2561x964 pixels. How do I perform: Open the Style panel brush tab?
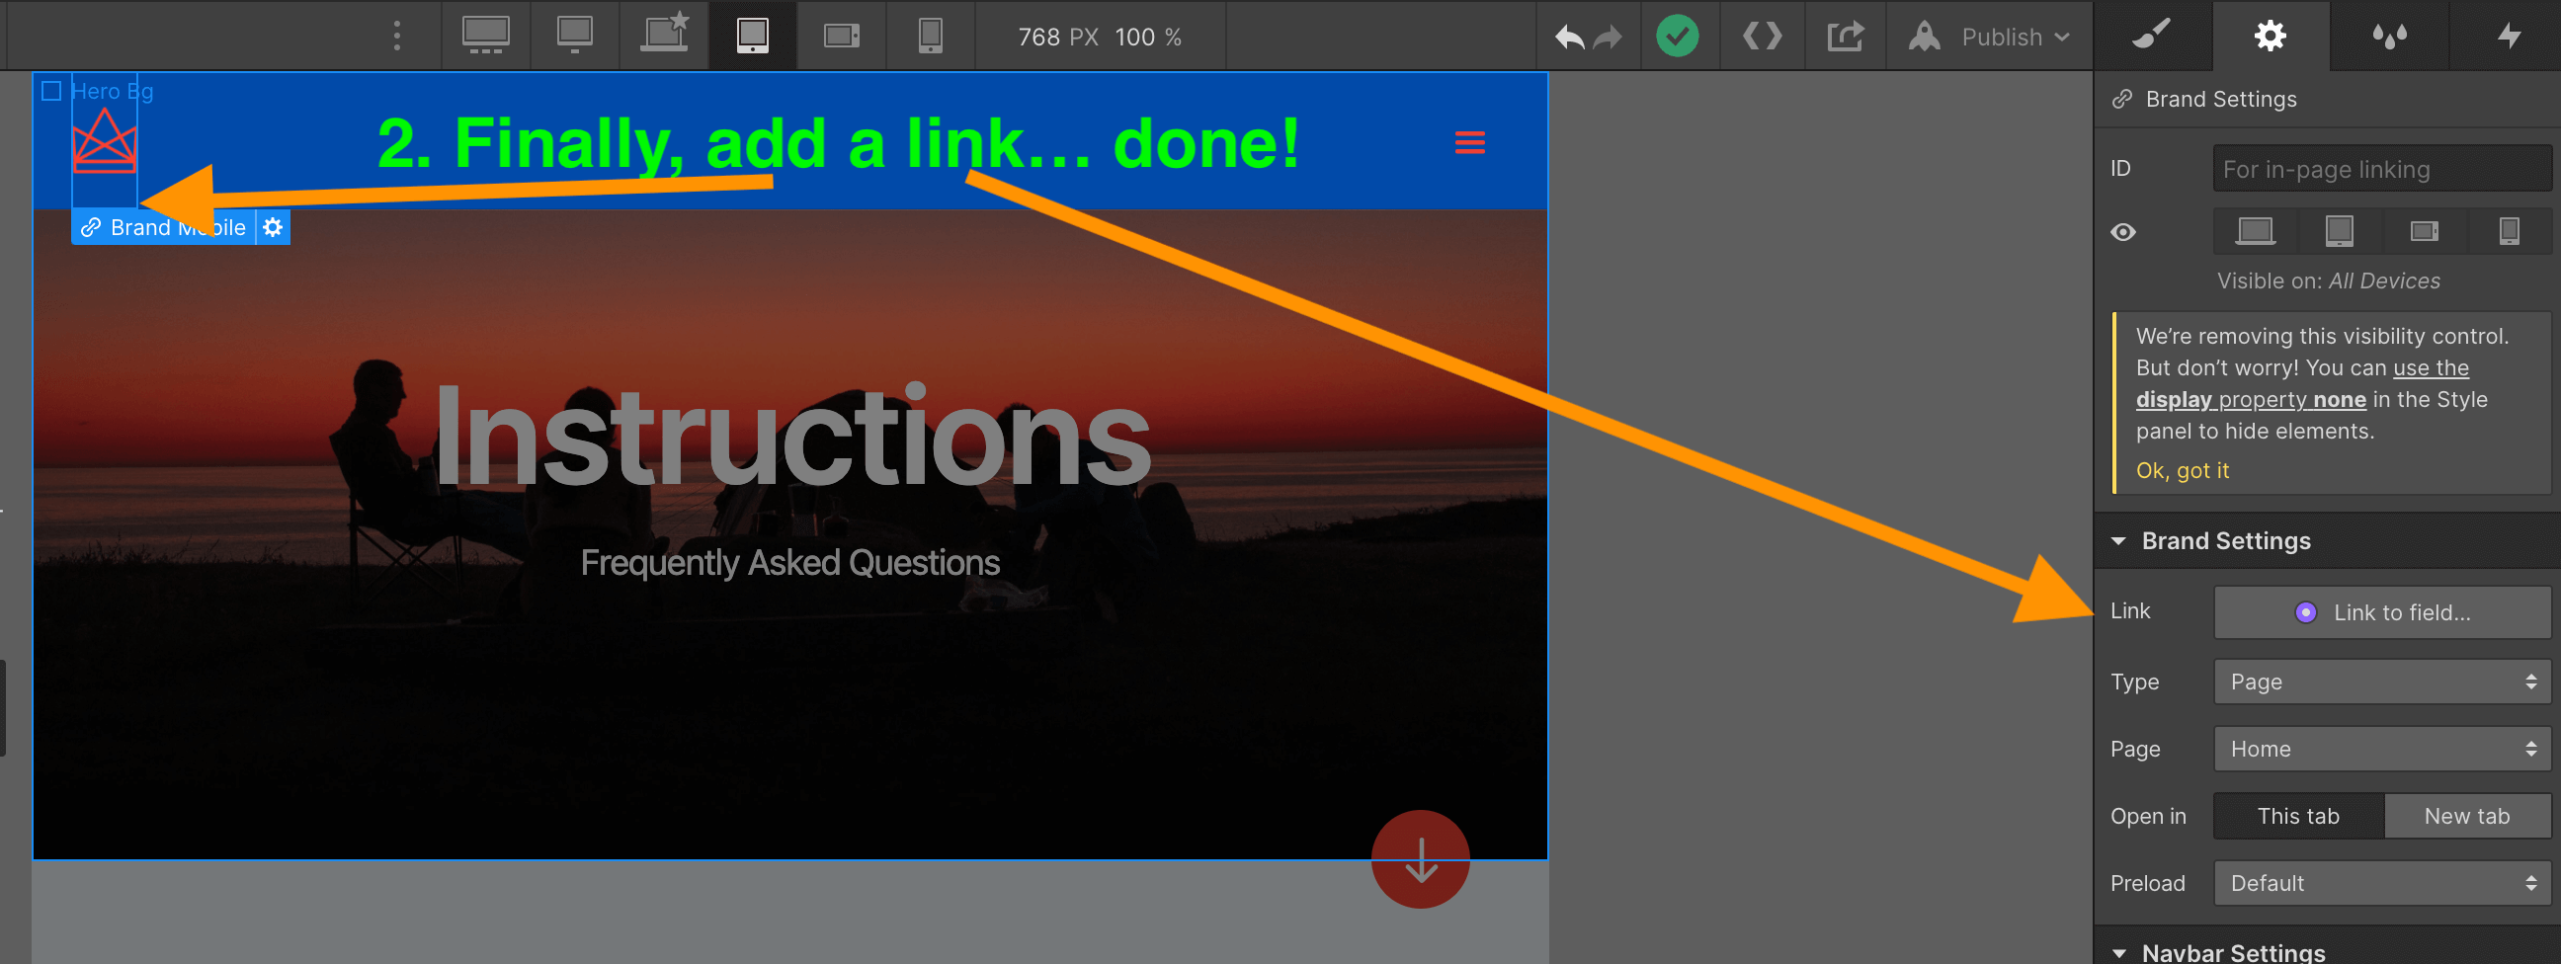tap(2151, 36)
